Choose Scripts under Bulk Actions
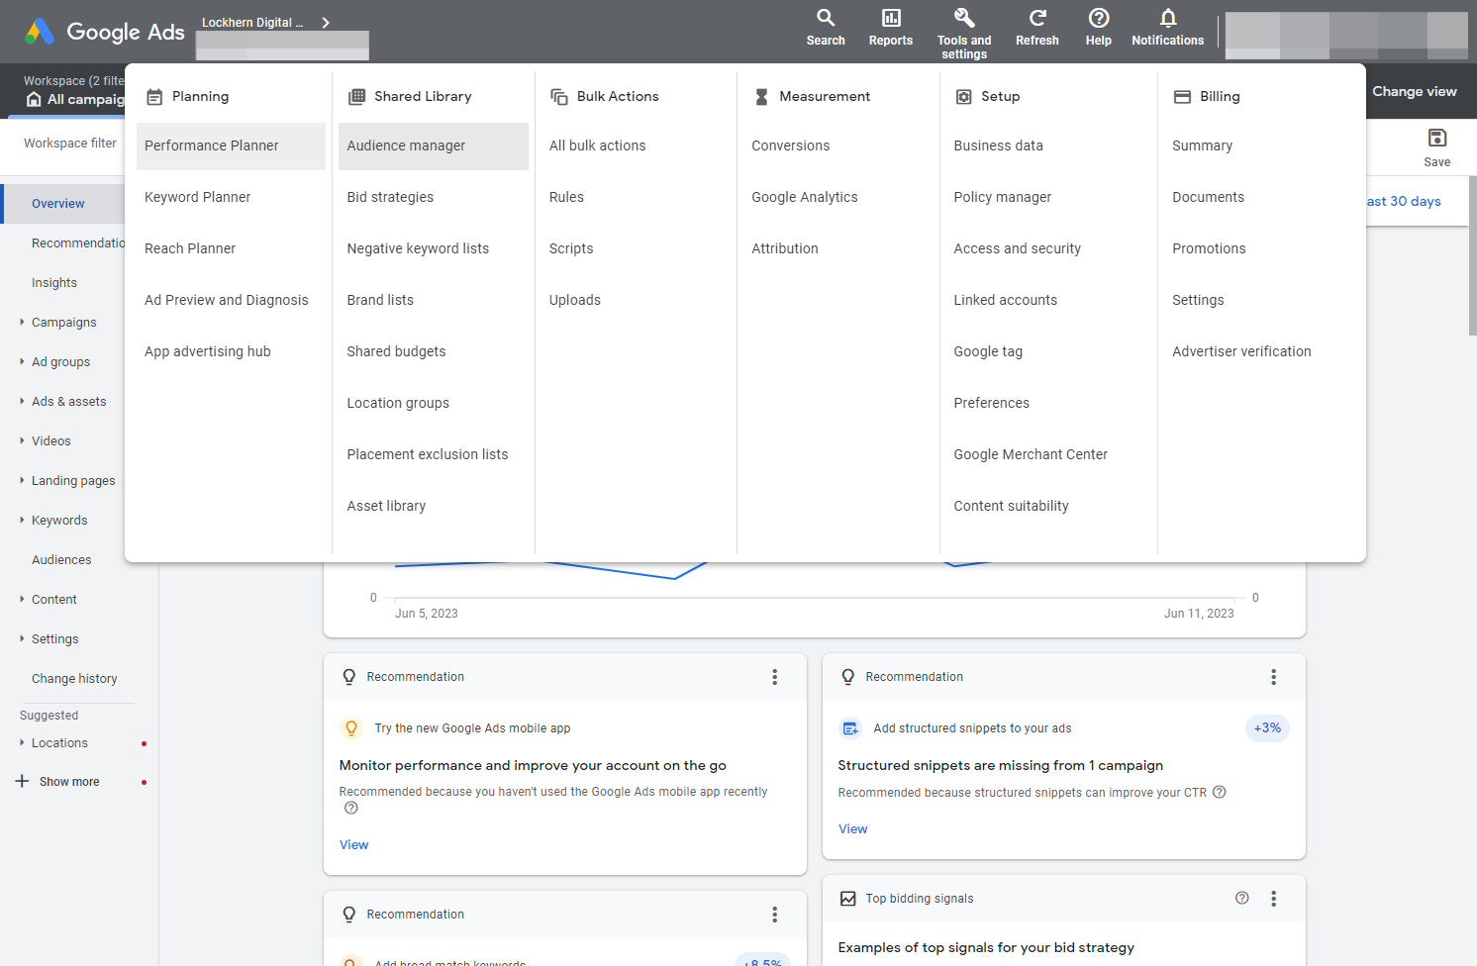 (571, 248)
